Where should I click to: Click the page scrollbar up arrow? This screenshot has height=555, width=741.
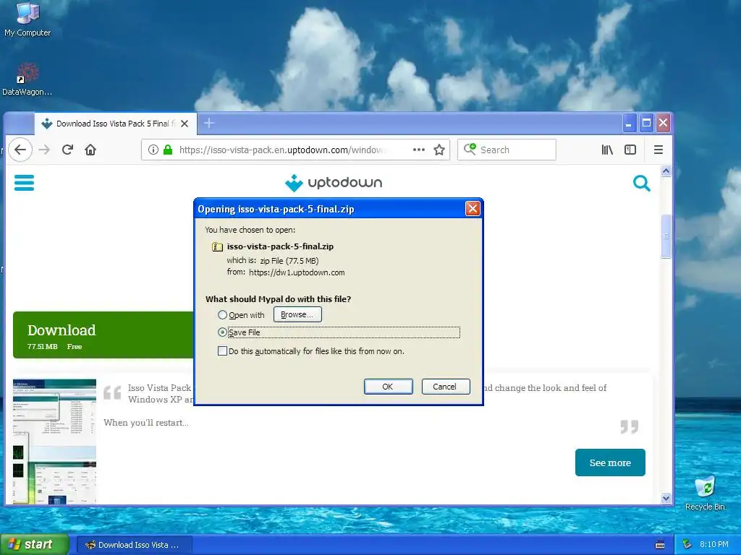(x=666, y=171)
